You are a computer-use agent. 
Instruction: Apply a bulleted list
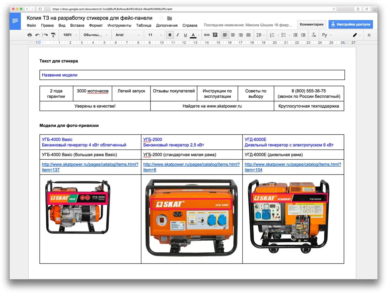[x=284, y=35]
